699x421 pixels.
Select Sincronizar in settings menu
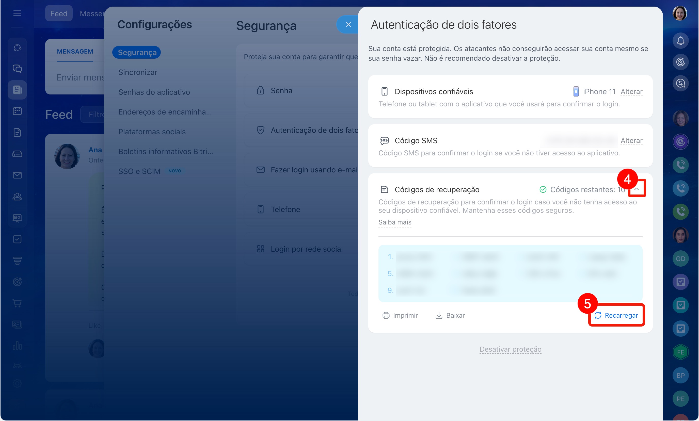[x=138, y=72]
